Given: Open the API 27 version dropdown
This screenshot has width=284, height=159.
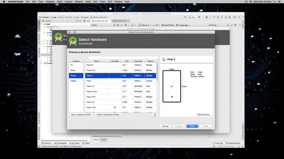Looking at the screenshot, I should pyautogui.click(x=157, y=25).
